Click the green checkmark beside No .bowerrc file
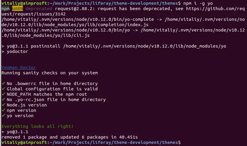The width and height of the screenshot is (247, 146). coord(4,83)
